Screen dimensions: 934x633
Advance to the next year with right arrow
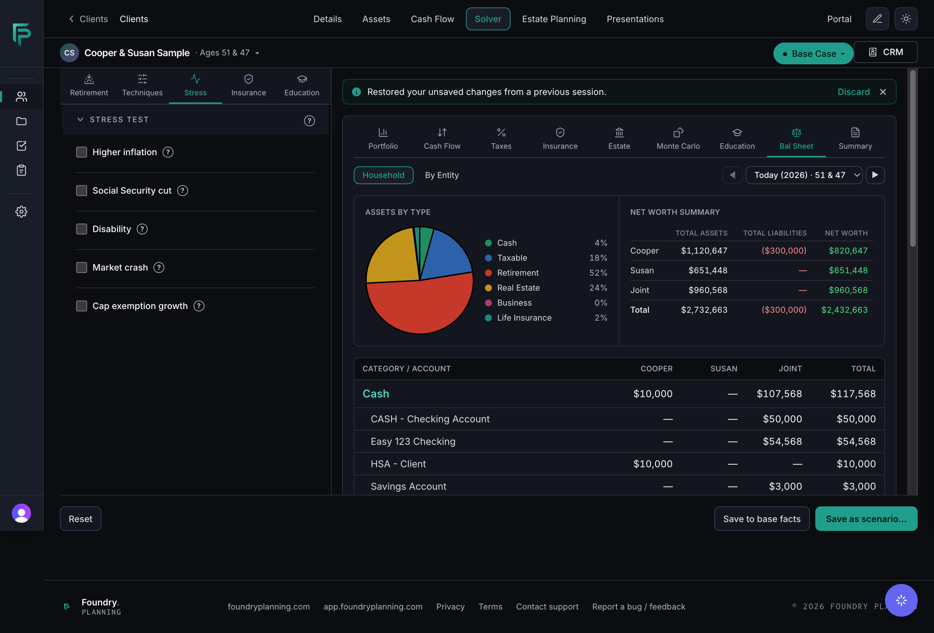[875, 175]
